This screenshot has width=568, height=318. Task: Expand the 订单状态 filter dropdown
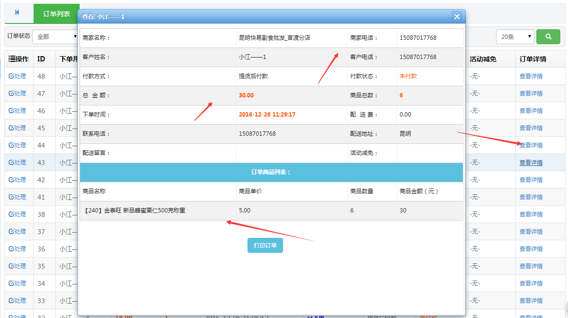(x=55, y=36)
